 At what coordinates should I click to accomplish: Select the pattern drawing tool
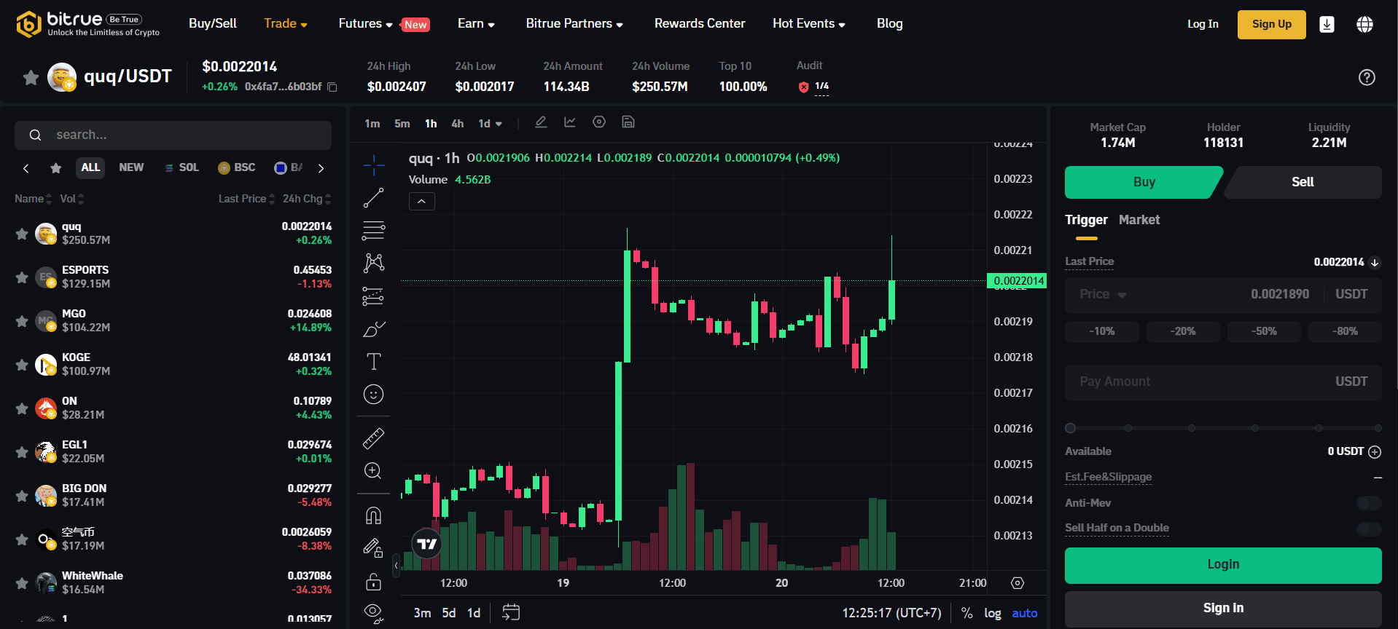[373, 263]
